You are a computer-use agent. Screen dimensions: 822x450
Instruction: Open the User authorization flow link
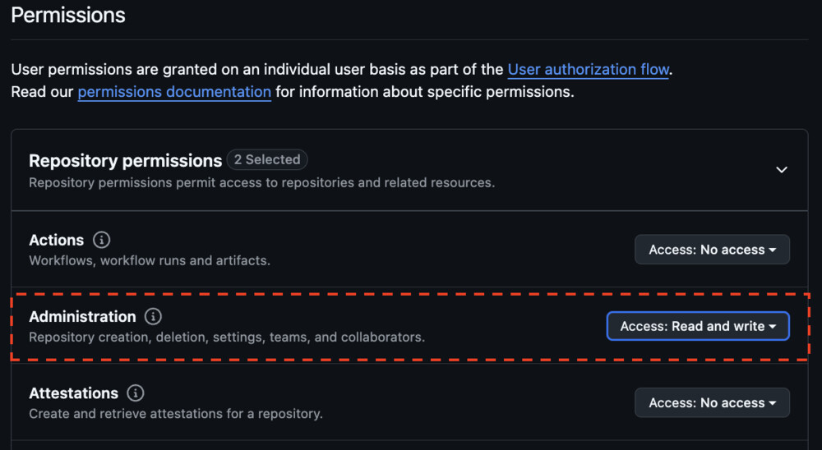[x=588, y=70]
